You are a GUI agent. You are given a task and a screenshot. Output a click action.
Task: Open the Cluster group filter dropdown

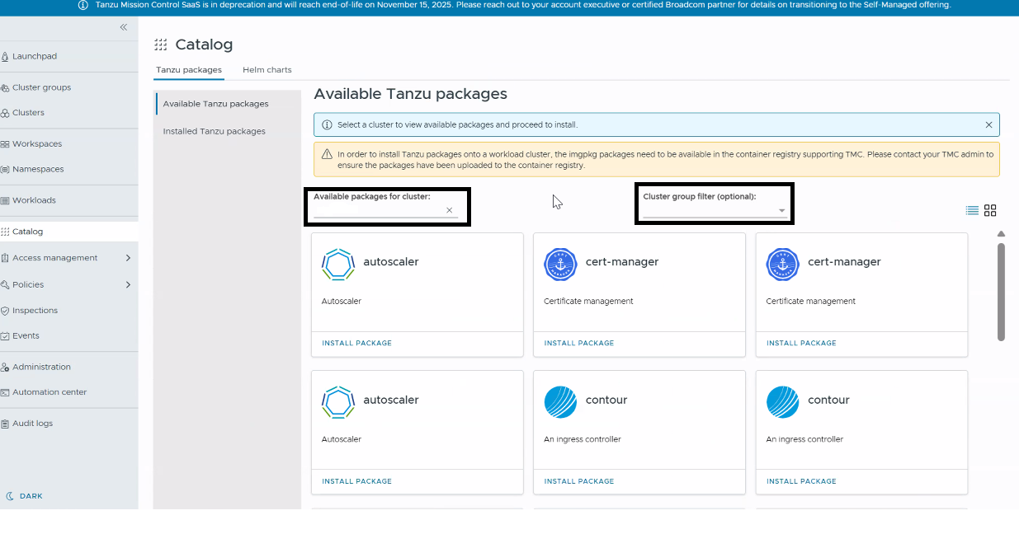pyautogui.click(x=715, y=211)
